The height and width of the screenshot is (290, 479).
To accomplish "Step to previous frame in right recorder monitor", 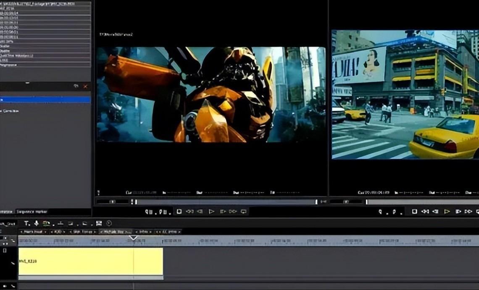I will tap(435, 211).
